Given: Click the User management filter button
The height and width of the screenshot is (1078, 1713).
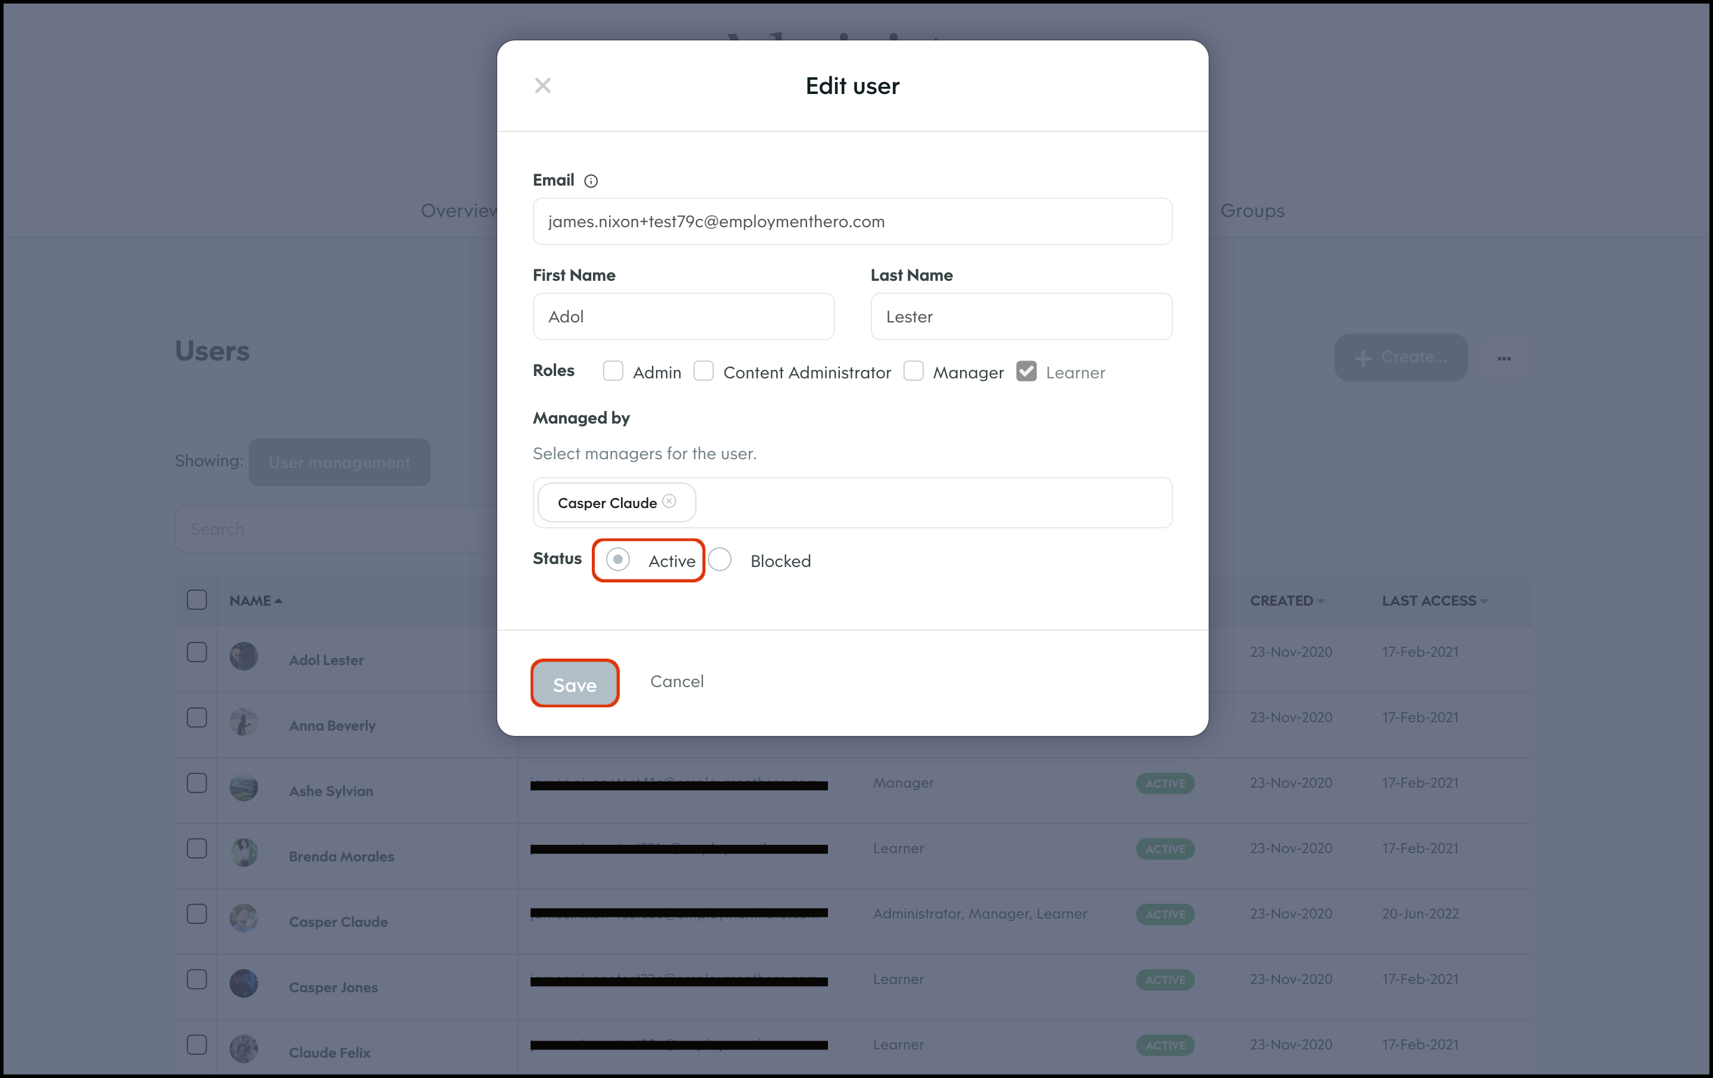Looking at the screenshot, I should [x=339, y=462].
